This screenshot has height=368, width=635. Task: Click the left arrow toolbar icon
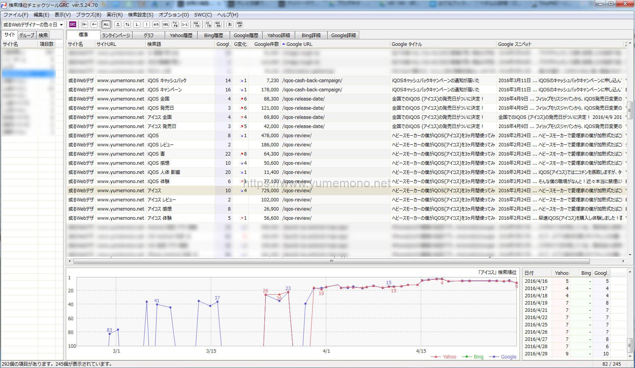[94, 24]
